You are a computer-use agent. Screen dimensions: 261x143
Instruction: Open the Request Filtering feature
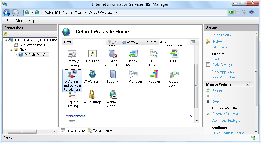[72, 100]
